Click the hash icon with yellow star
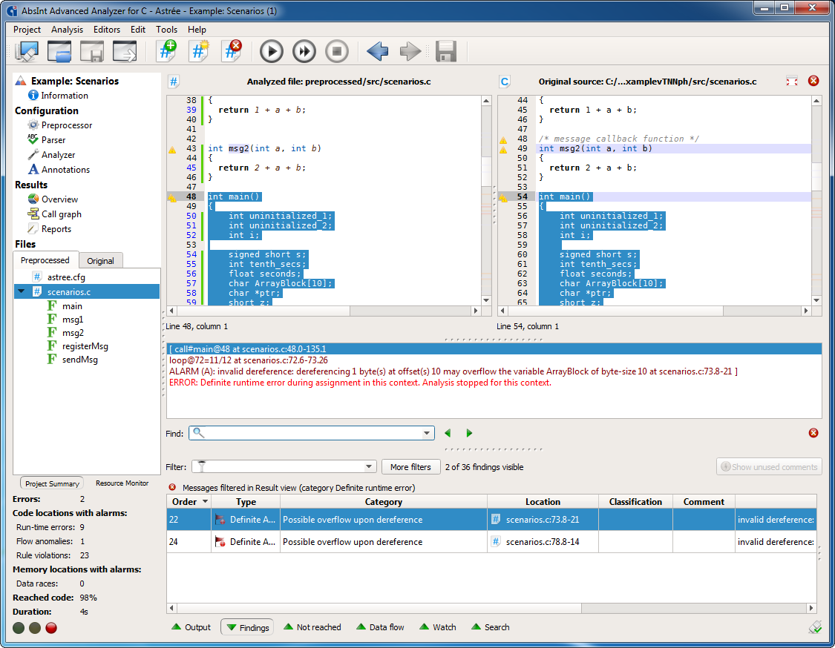 tap(199, 52)
